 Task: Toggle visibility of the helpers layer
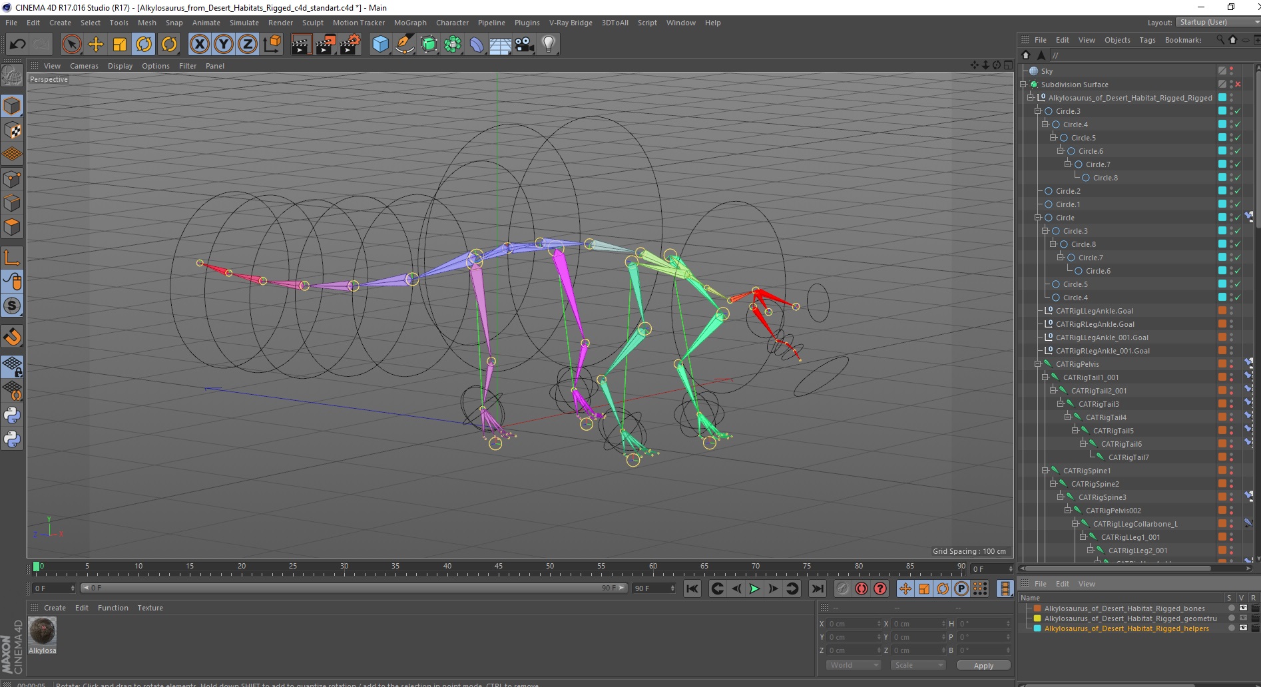[1243, 628]
